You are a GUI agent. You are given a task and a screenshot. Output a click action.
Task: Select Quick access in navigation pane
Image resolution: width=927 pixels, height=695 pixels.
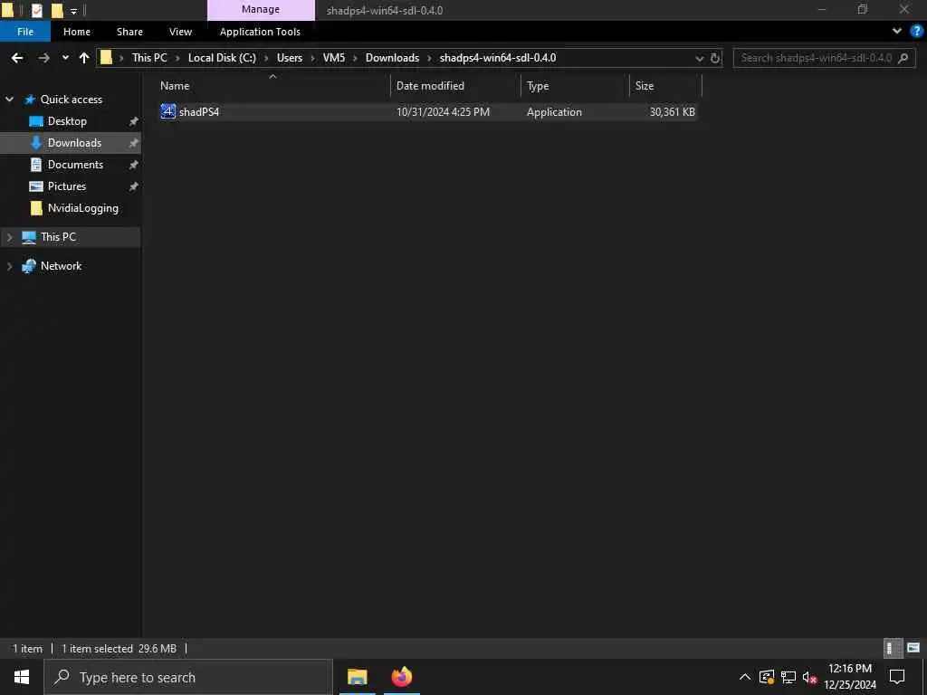[x=72, y=100]
